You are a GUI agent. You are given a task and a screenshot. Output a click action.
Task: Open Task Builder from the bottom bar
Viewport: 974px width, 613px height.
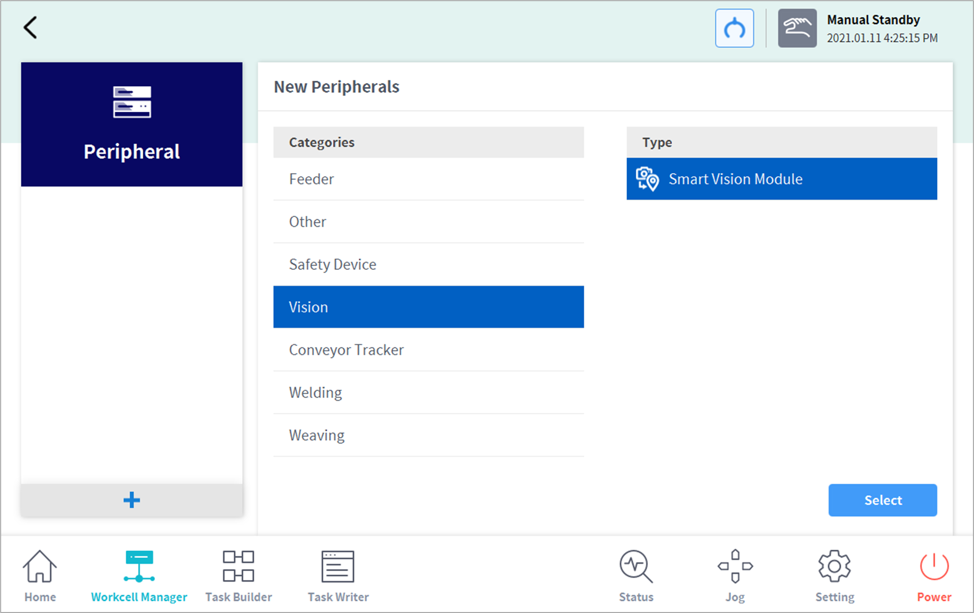(x=238, y=576)
